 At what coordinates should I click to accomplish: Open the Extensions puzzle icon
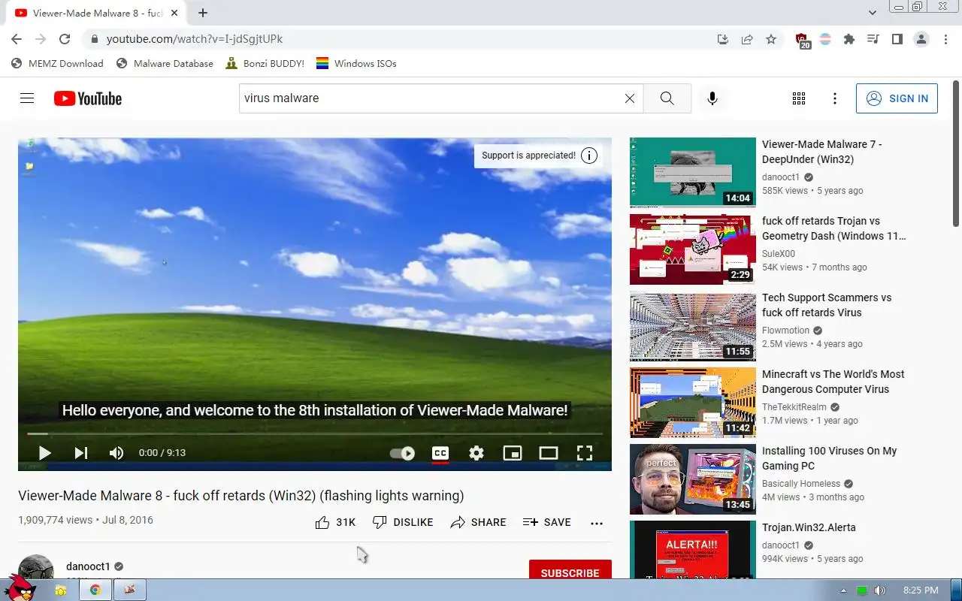pos(849,39)
